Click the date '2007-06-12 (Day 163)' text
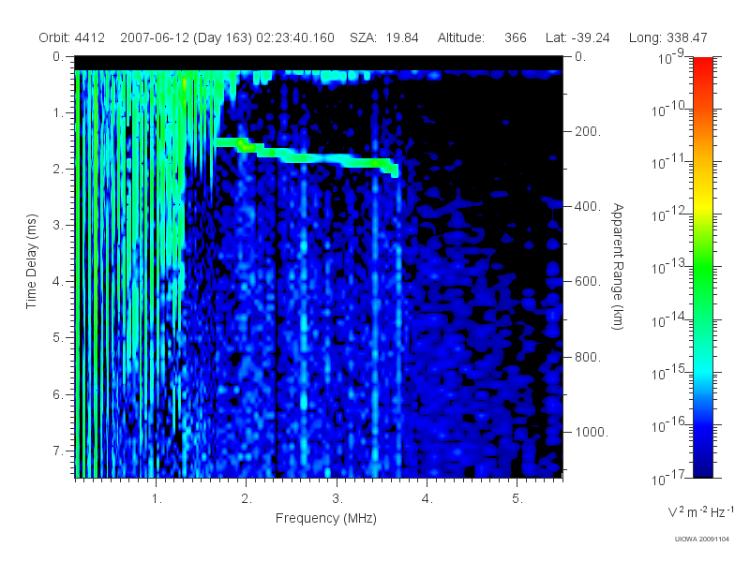Screen dimensions: 750x562 click(186, 37)
